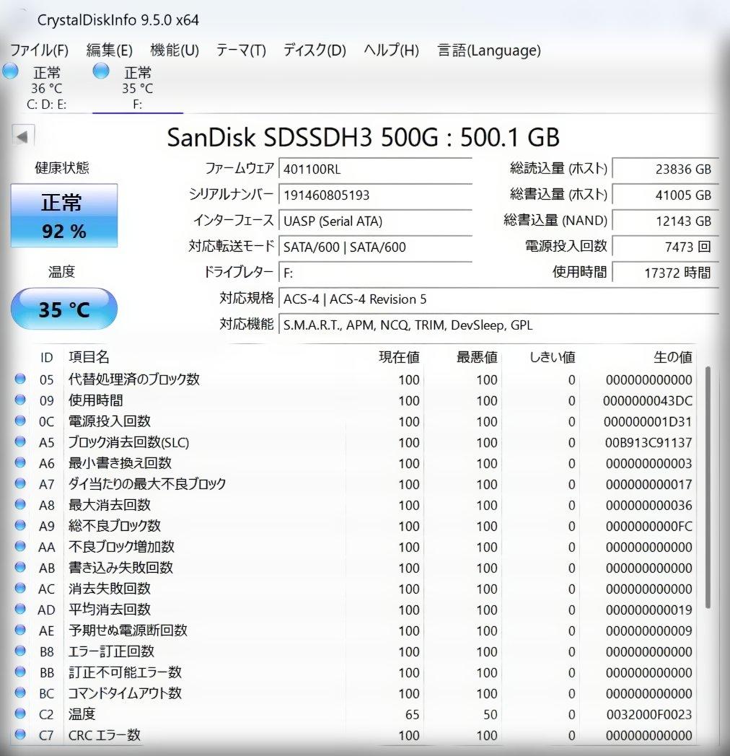Image resolution: width=730 pixels, height=756 pixels.
Task: Click status dot for attribute 09 使用時間
Action: 20,400
